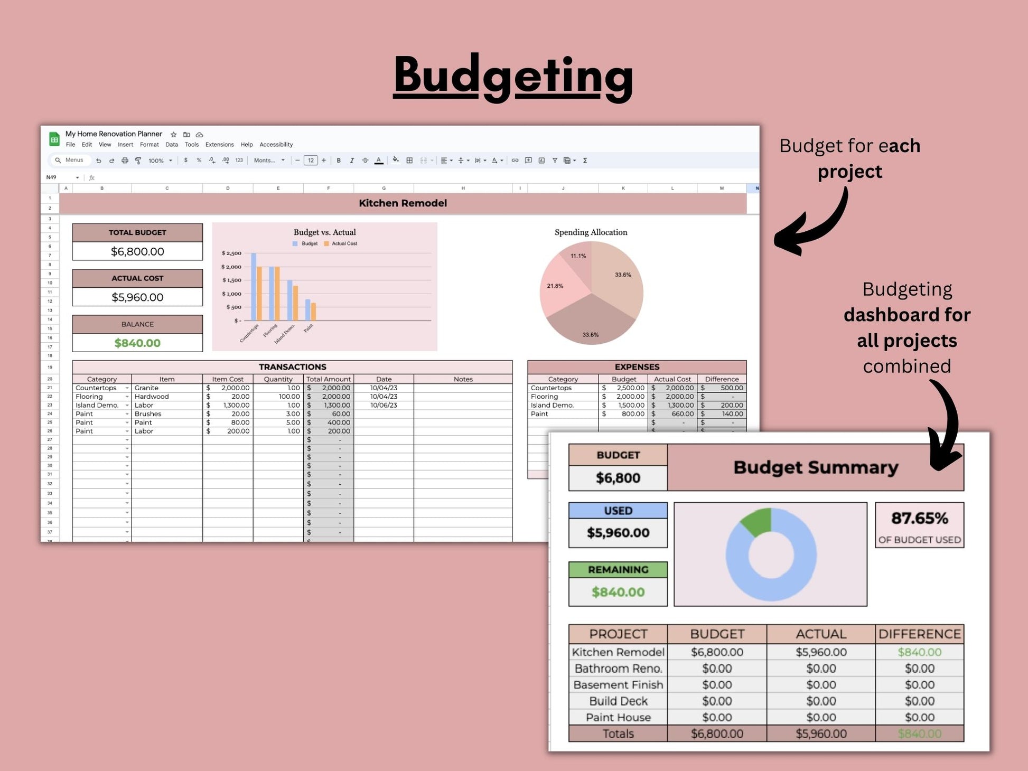Select the paint format tool

(138, 161)
